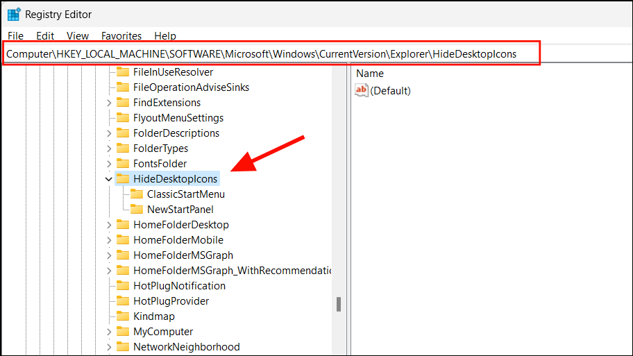This screenshot has width=633, height=356.
Task: Click the HomeFolderMobile folder icon
Action: click(123, 239)
